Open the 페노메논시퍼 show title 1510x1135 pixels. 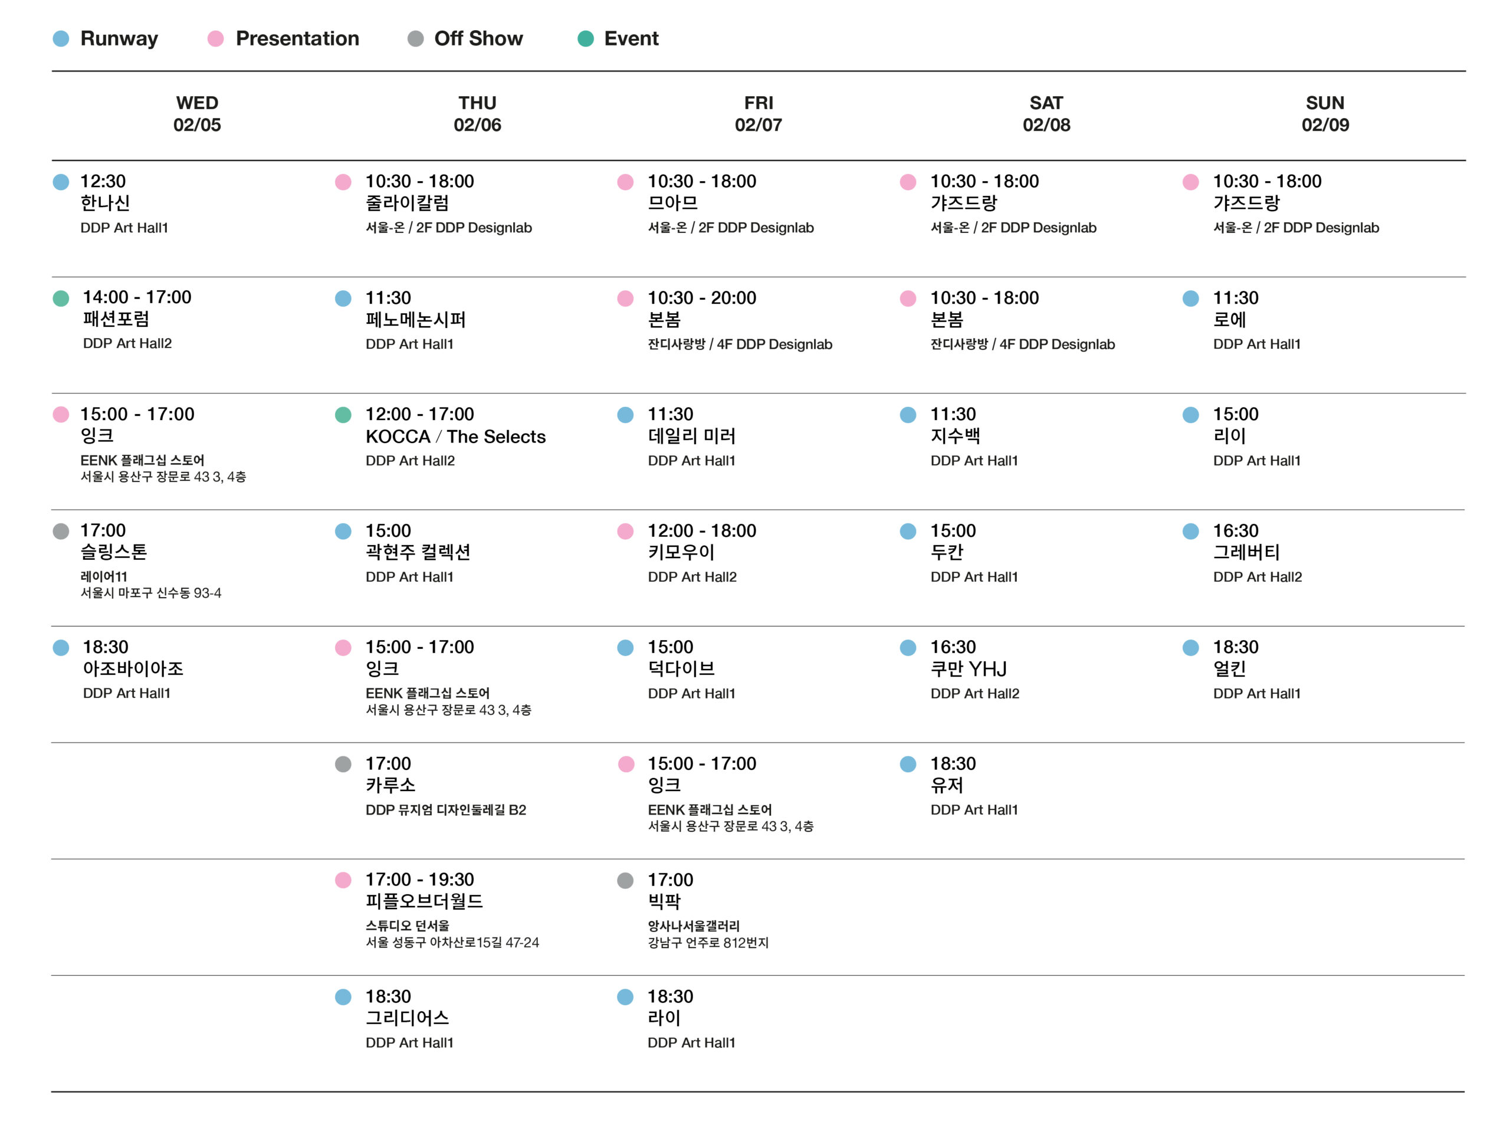click(415, 320)
